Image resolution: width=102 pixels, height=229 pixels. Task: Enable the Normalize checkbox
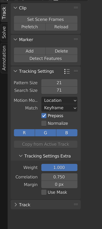(x=44, y=123)
